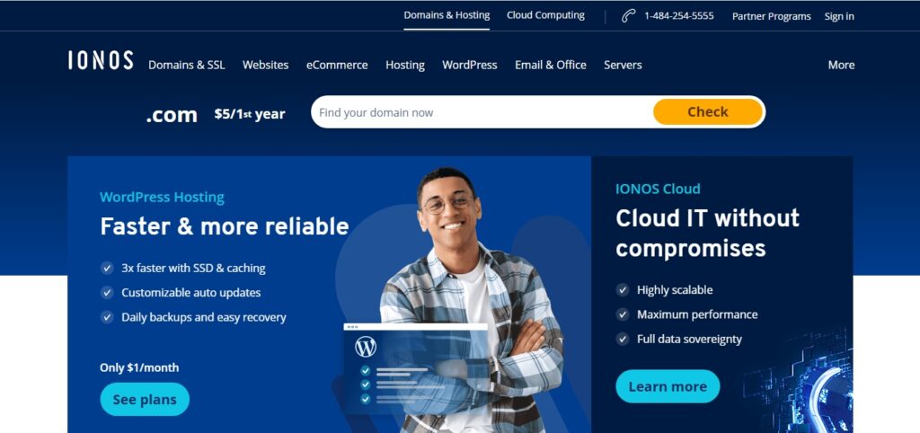Open the Email & Office menu
Image resolution: width=920 pixels, height=433 pixels.
click(x=551, y=65)
